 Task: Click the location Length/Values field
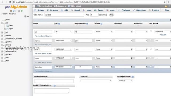point(83,67)
